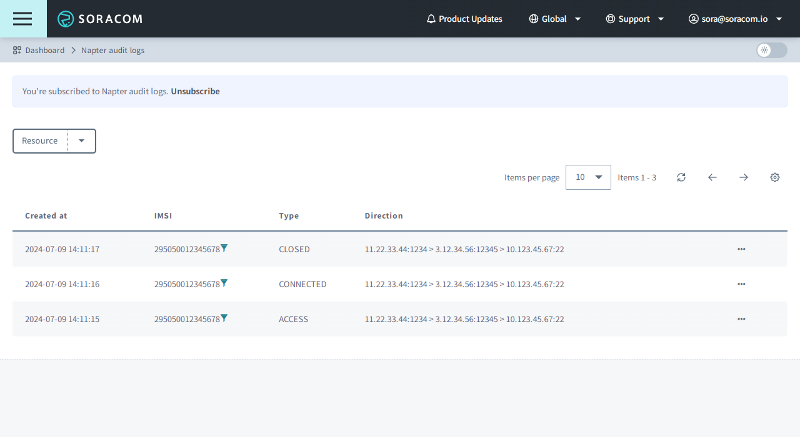
Task: Click the Product Updates bell icon
Action: coord(431,19)
